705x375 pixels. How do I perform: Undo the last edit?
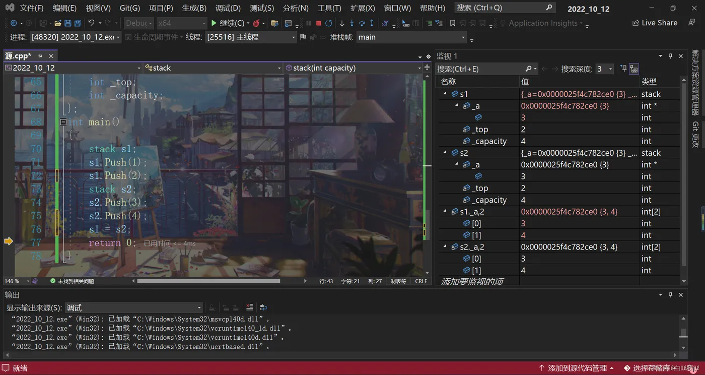pyautogui.click(x=91, y=23)
